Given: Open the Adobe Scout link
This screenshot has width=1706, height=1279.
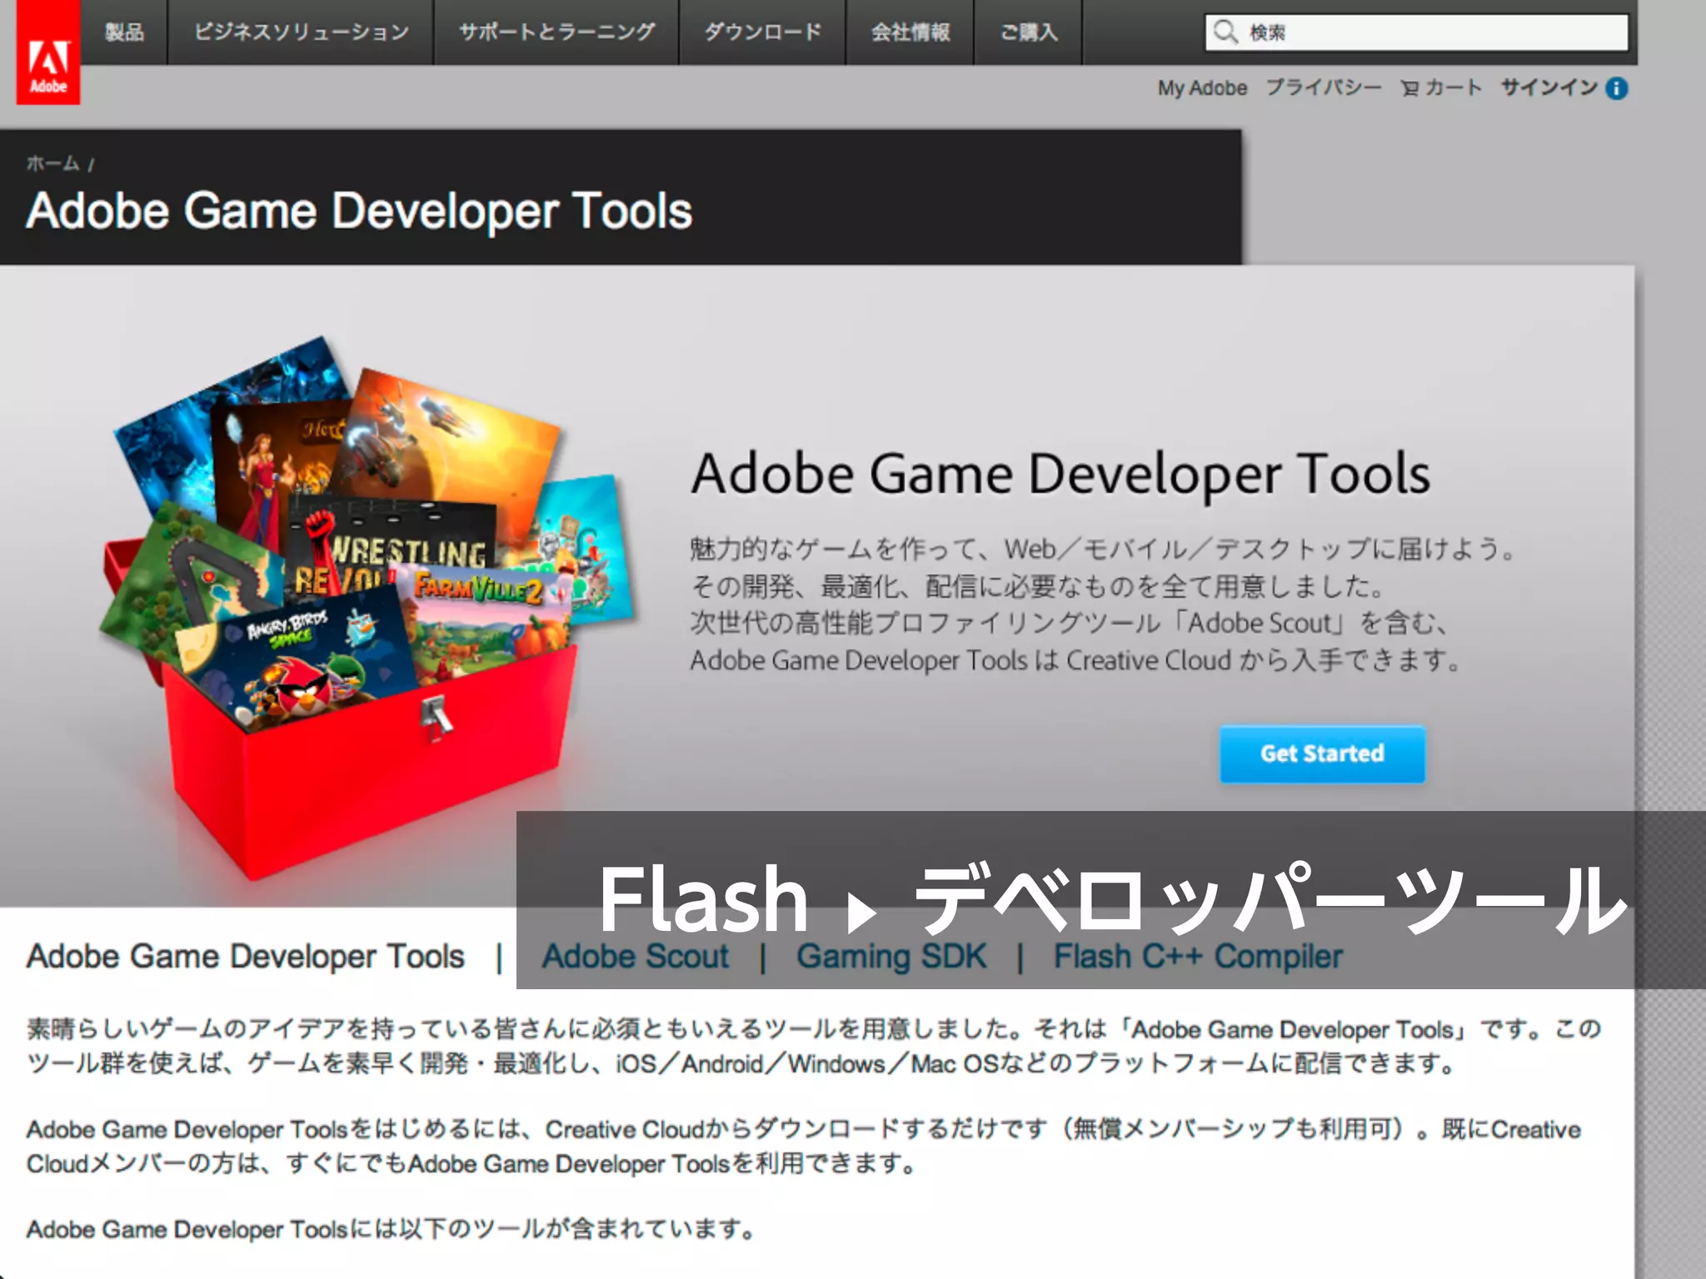Looking at the screenshot, I should pyautogui.click(x=636, y=957).
